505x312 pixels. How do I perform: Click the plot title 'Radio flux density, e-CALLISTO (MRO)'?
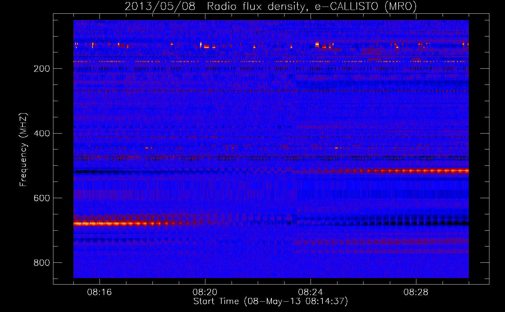coord(312,6)
